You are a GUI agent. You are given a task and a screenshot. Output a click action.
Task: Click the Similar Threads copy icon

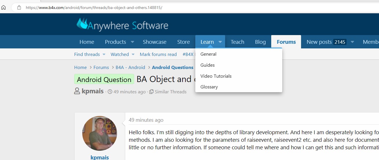pos(151,92)
